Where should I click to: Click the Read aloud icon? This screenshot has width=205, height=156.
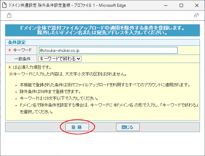[196, 15]
